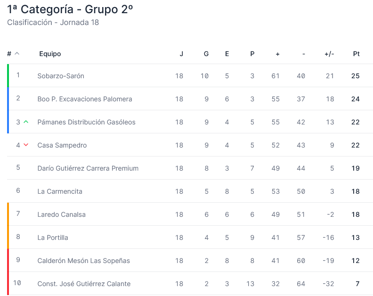Click the red down arrow beside Casa Sampedro
Viewport: 373px width, 296px height.
26,145
